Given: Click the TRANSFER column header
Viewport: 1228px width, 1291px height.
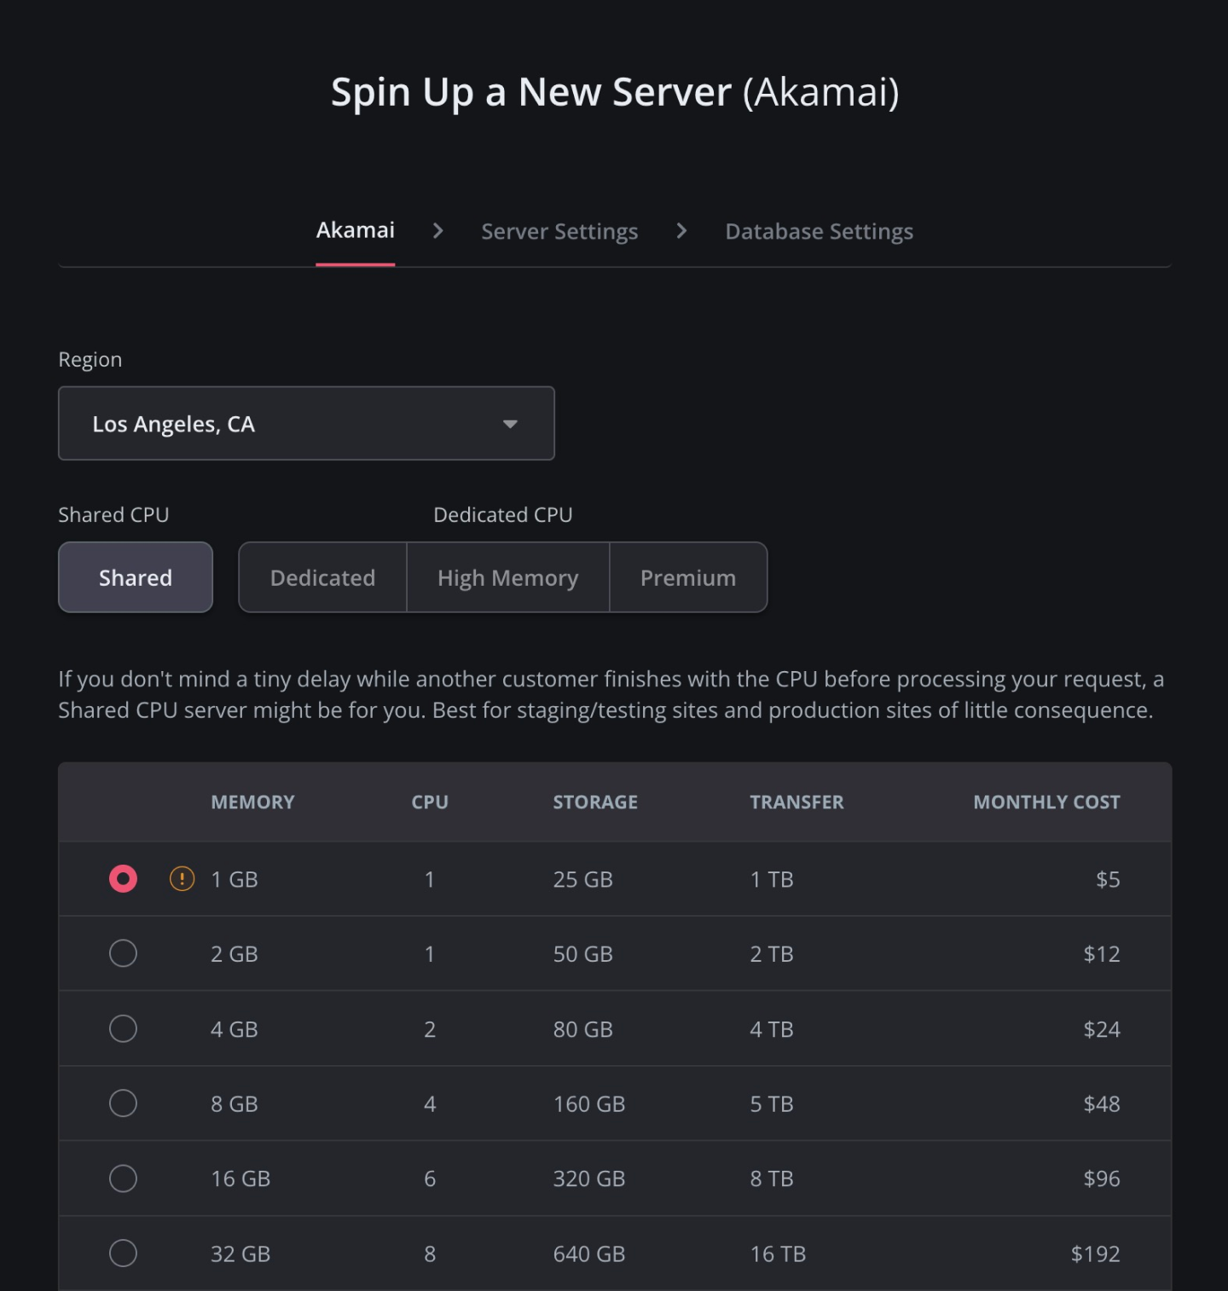Looking at the screenshot, I should click(x=796, y=802).
